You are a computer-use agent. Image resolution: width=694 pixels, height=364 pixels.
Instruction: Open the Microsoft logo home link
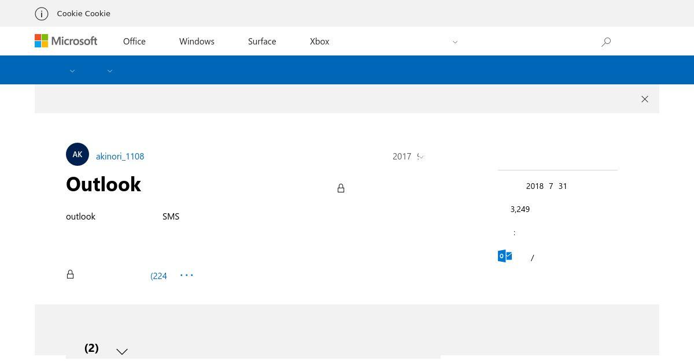[66, 41]
